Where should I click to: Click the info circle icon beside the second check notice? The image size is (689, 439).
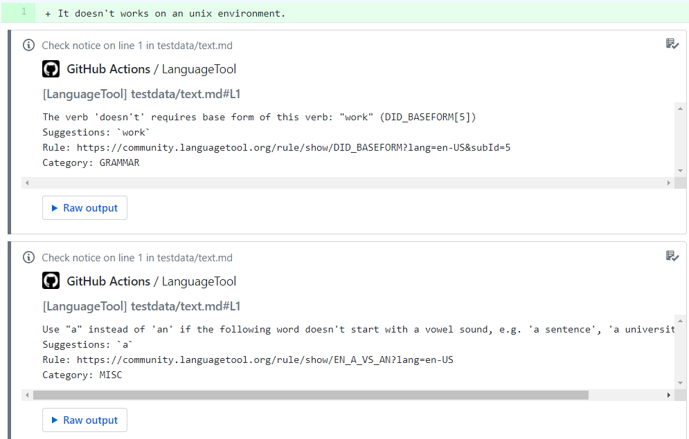[x=28, y=257]
